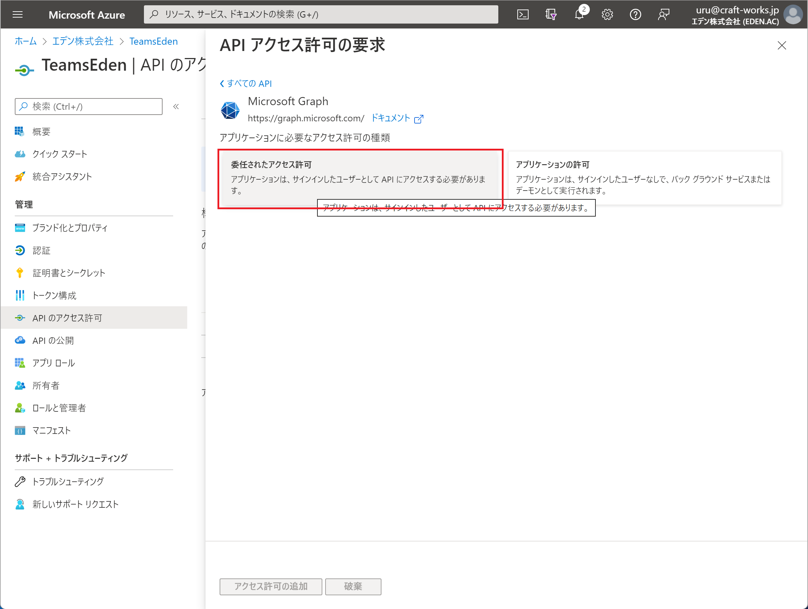808x609 pixels.
Task: Click the 統合アシスタント rocket icon
Action: (x=20, y=177)
